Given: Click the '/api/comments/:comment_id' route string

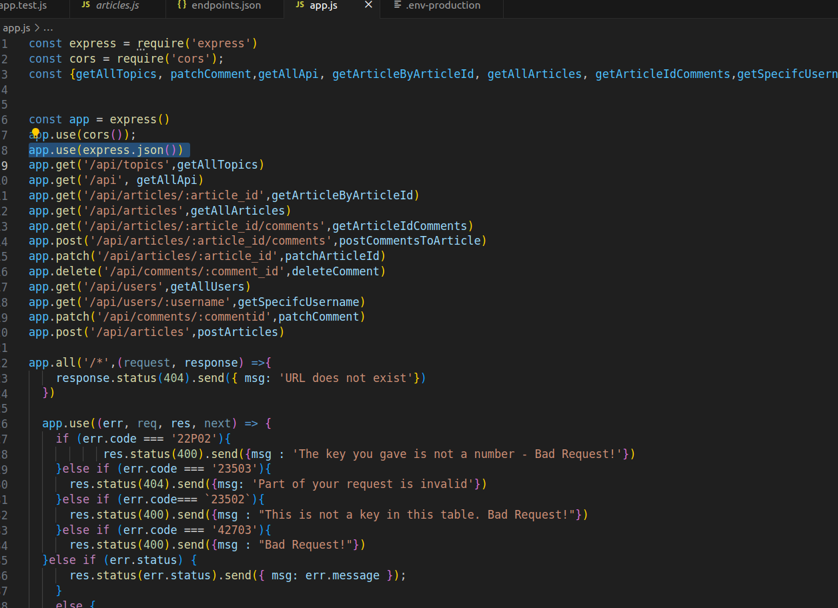Looking at the screenshot, I should tap(193, 271).
